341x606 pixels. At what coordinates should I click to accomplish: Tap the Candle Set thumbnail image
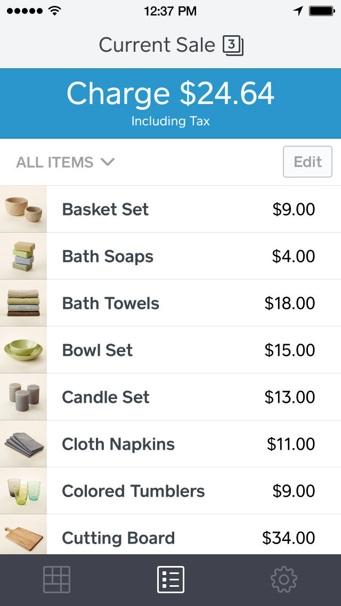23,397
